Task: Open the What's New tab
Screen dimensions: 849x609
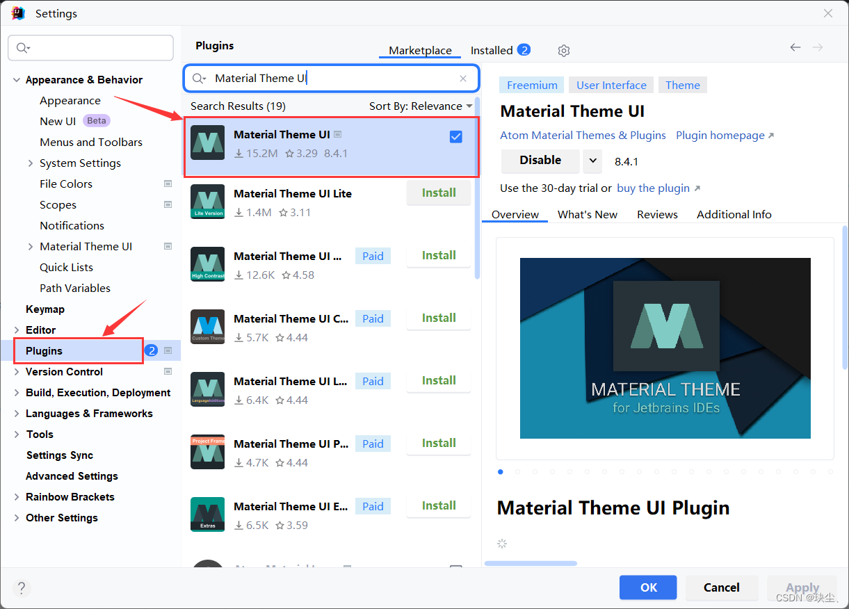Action: [x=588, y=214]
